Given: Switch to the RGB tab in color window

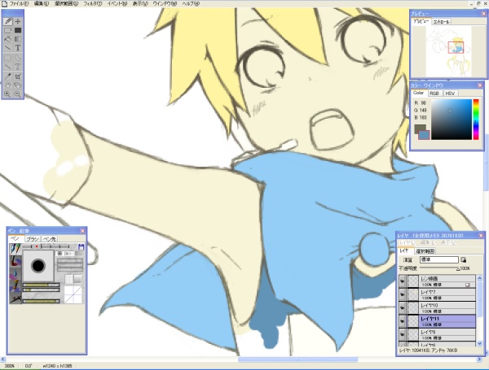Looking at the screenshot, I should (434, 93).
